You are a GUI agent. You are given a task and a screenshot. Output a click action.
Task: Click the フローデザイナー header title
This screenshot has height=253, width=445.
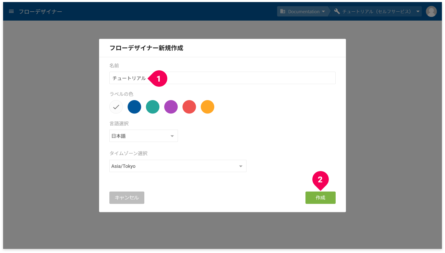click(x=40, y=11)
